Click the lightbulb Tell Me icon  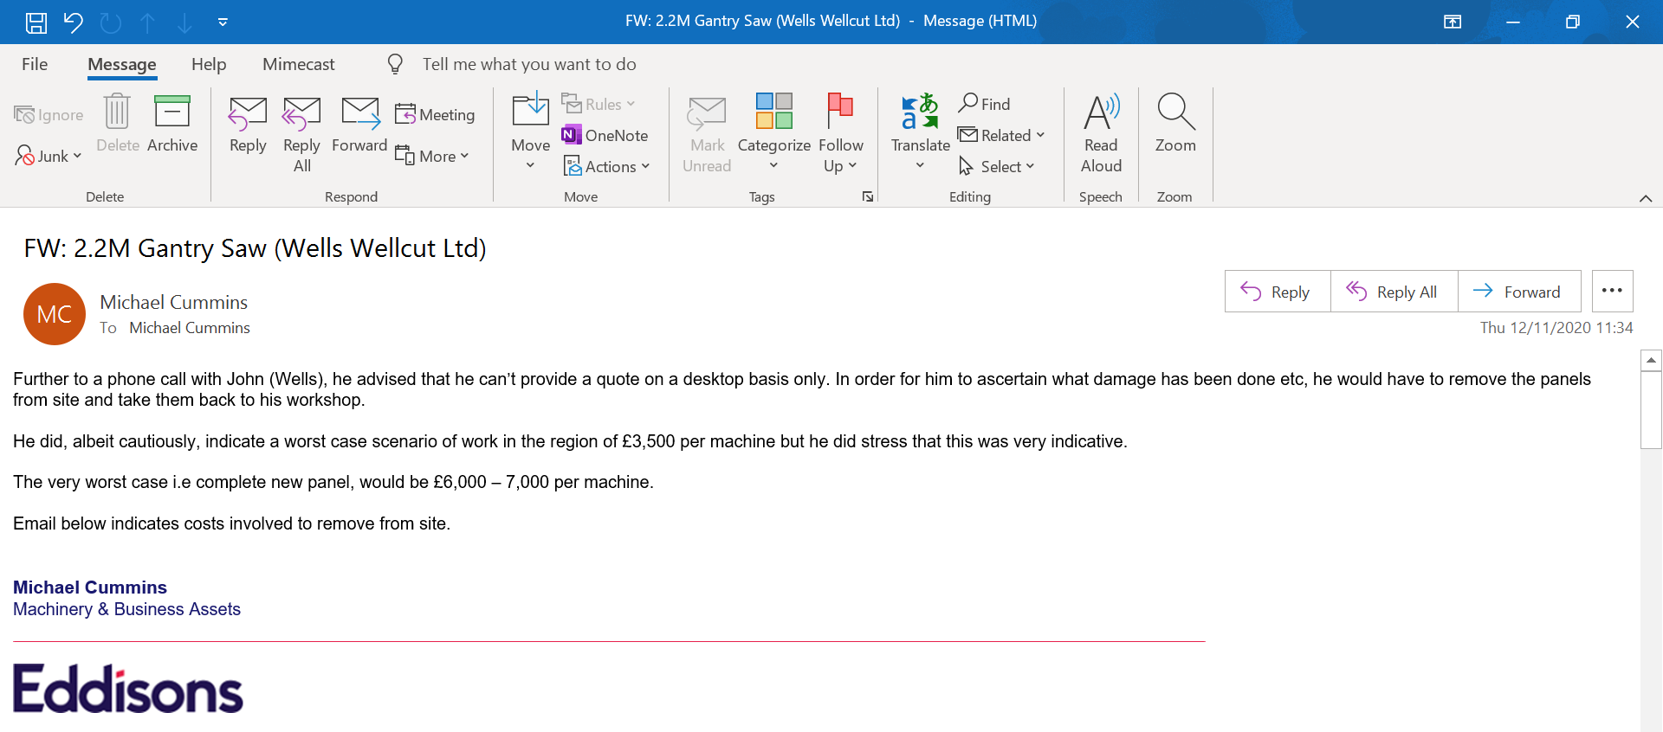395,64
